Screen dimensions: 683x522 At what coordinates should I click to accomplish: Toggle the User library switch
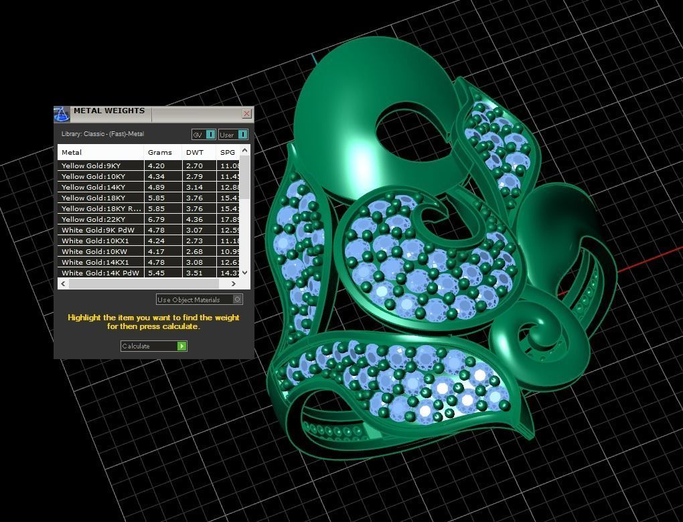(234, 135)
